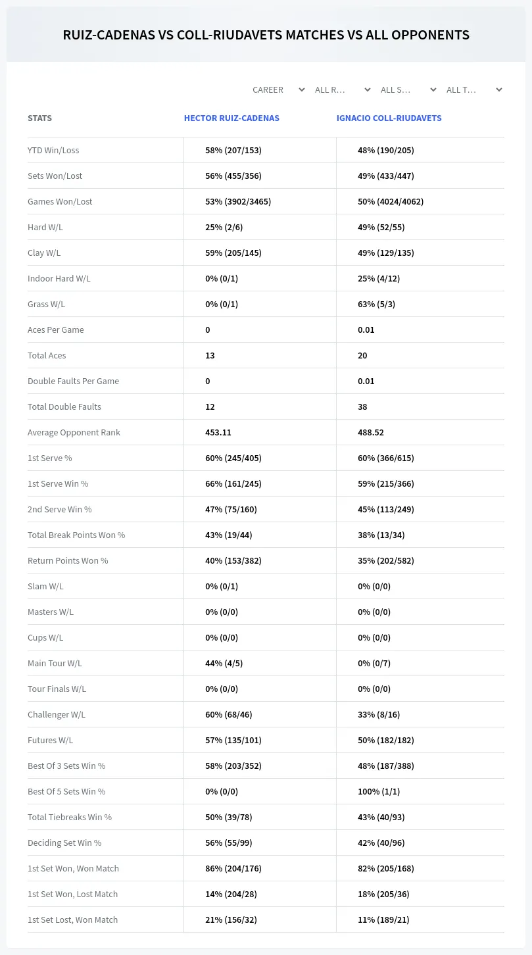Open Ignacio Coll-Riudavets player profile link

coord(389,118)
